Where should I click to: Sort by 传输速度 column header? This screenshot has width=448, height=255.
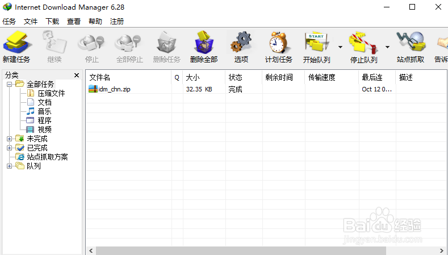pos(332,77)
